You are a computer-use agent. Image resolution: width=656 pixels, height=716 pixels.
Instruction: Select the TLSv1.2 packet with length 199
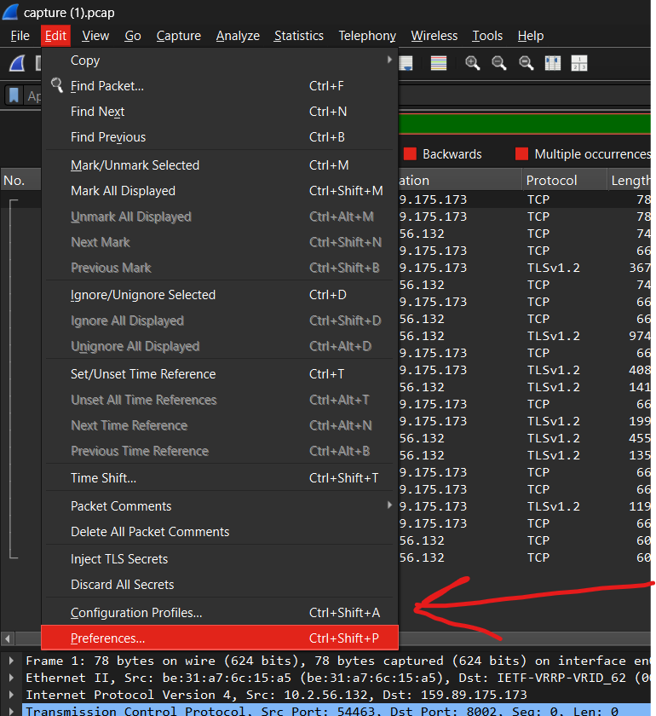click(x=525, y=421)
